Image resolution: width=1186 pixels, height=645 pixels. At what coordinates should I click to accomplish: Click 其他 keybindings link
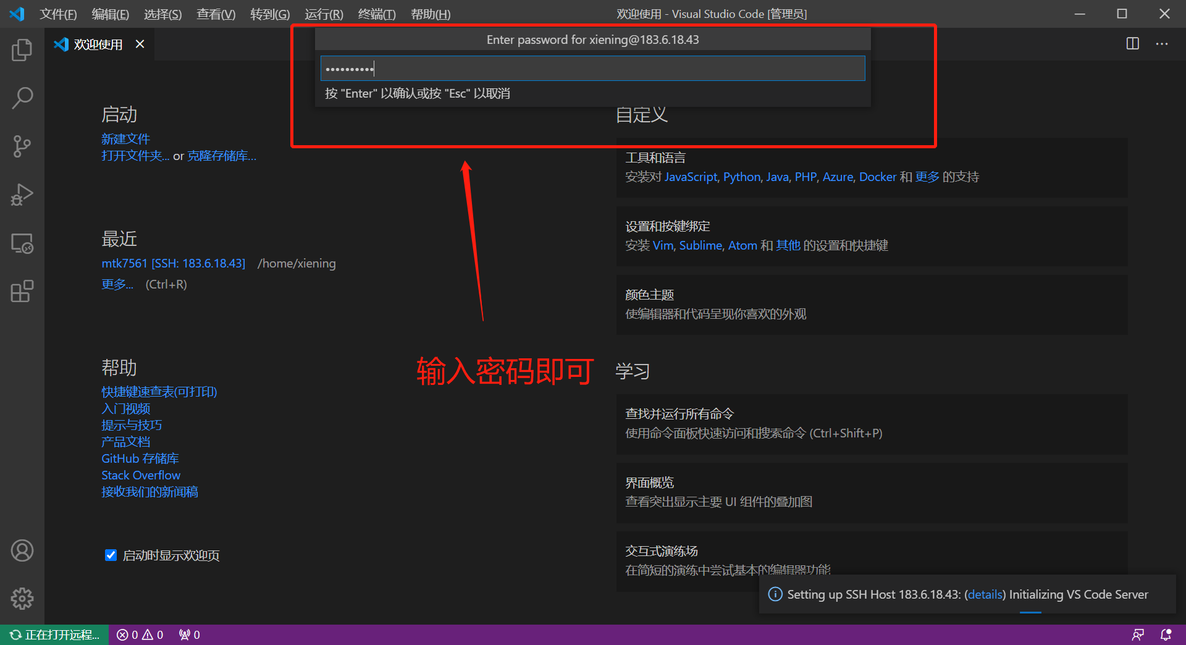pyautogui.click(x=788, y=245)
